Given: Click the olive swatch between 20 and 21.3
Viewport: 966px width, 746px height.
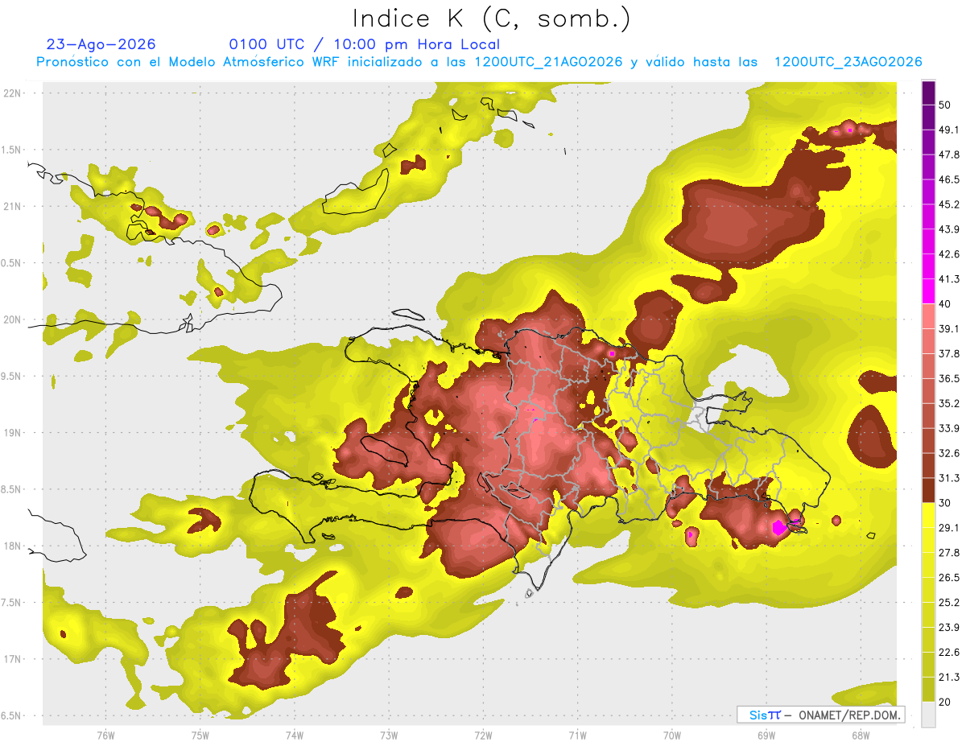Looking at the screenshot, I should point(928,689).
